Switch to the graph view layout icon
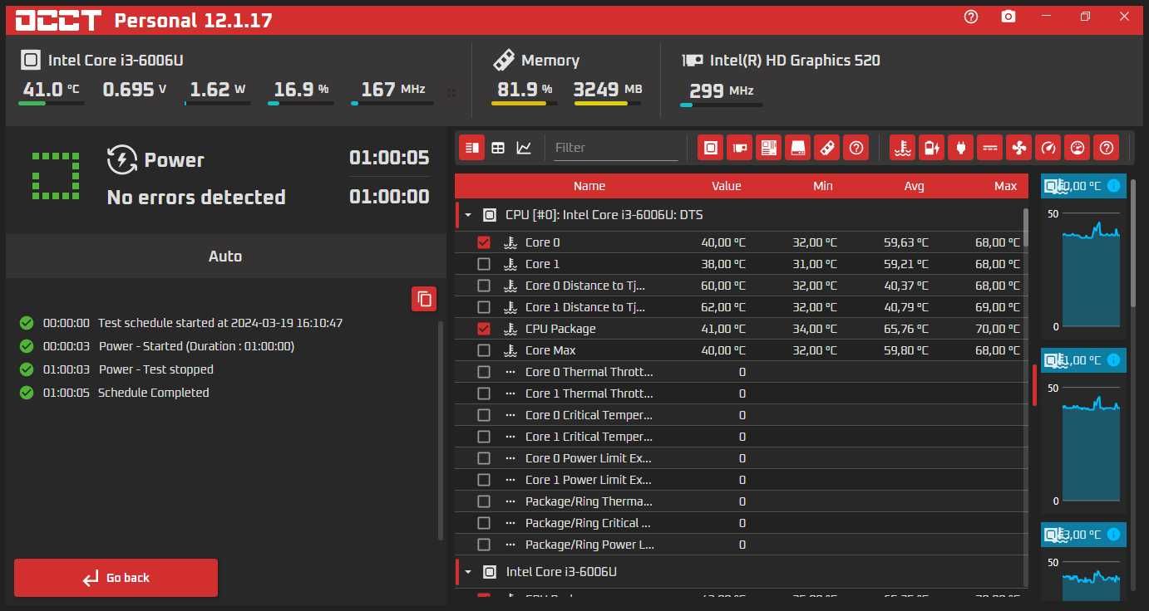 tap(524, 148)
